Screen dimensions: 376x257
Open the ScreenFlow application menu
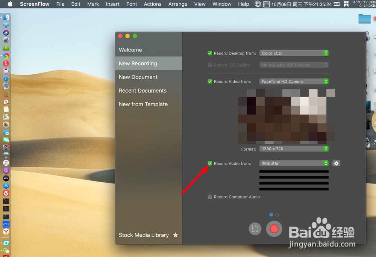click(x=35, y=4)
